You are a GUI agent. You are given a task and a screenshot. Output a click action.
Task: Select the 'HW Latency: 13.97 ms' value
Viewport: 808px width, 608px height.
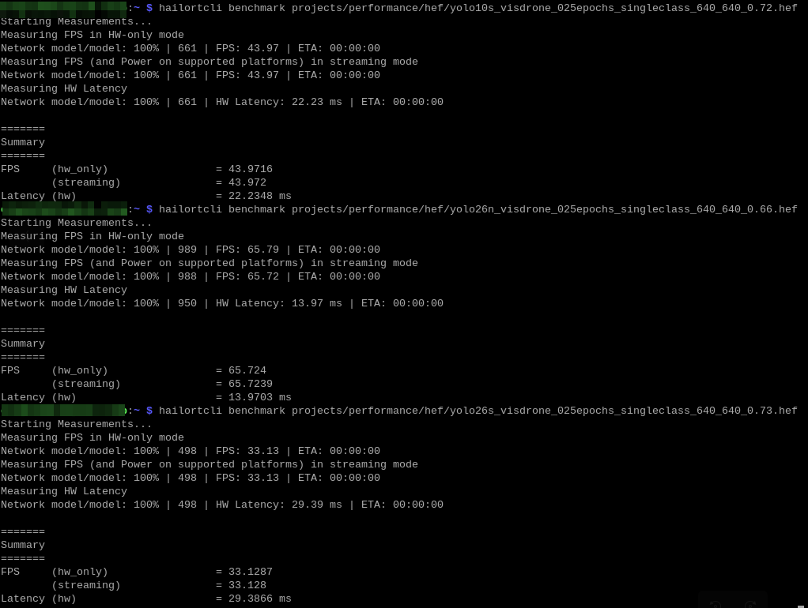point(279,302)
